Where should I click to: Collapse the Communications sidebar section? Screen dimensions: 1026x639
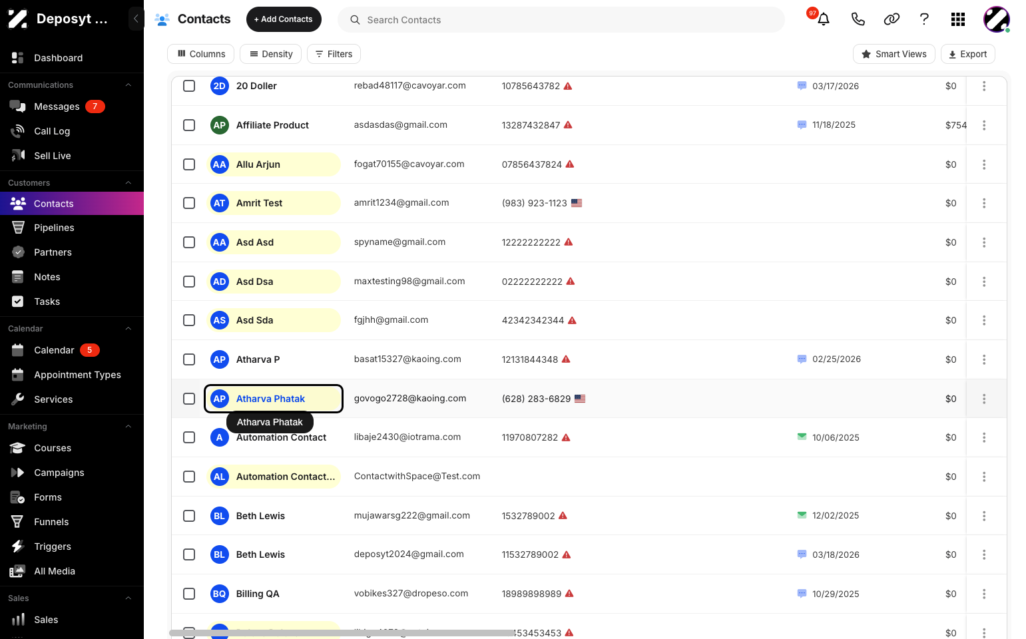[128, 85]
